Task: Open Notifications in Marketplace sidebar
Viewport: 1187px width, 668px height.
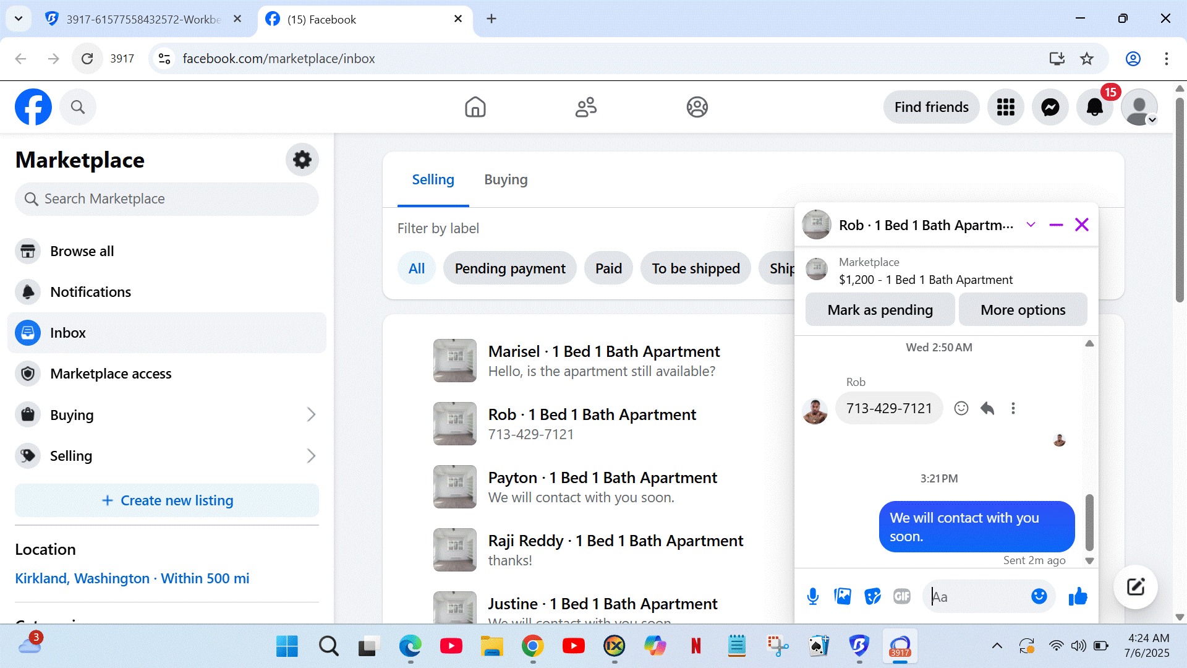Action: click(90, 292)
